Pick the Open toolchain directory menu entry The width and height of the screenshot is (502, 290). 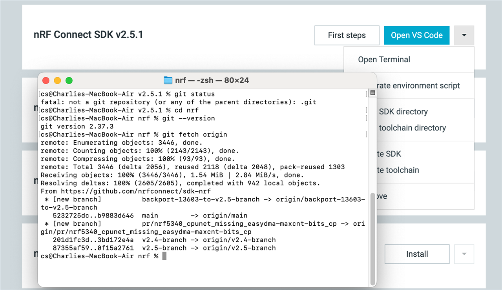tap(425, 128)
